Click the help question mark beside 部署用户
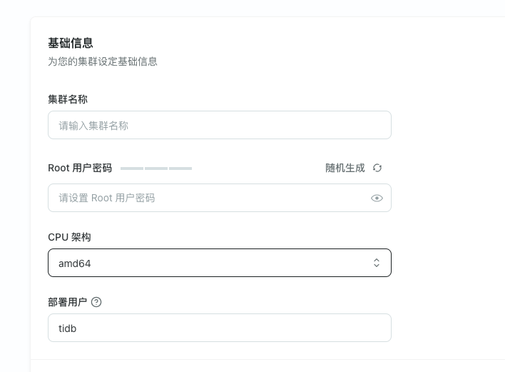This screenshot has width=505, height=372. (96, 302)
